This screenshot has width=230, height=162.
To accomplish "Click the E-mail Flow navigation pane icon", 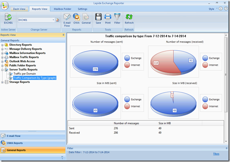I will (3, 136).
